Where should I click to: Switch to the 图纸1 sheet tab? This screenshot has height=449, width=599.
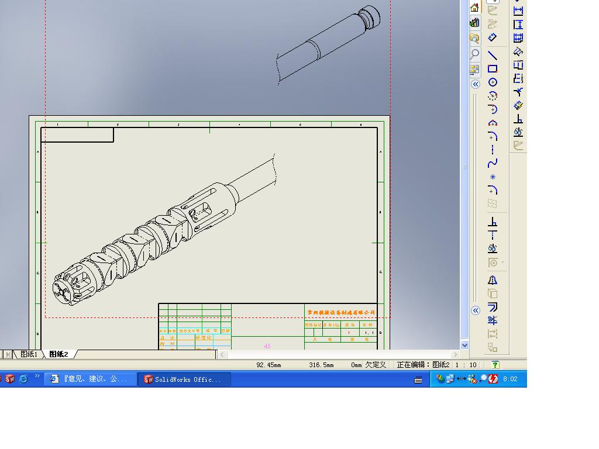pyautogui.click(x=29, y=354)
